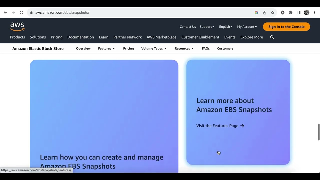Viewport: 320px width, 180px height.
Task: Reload the page with refresh icon
Action: [x=21, y=12]
